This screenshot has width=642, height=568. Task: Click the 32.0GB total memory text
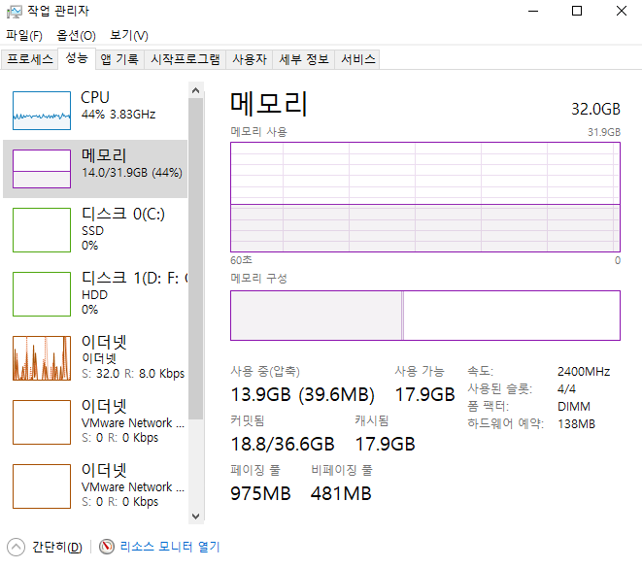(x=596, y=110)
